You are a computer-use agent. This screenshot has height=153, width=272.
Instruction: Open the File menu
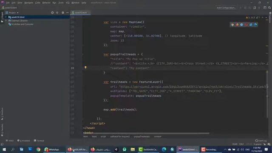(8, 3)
